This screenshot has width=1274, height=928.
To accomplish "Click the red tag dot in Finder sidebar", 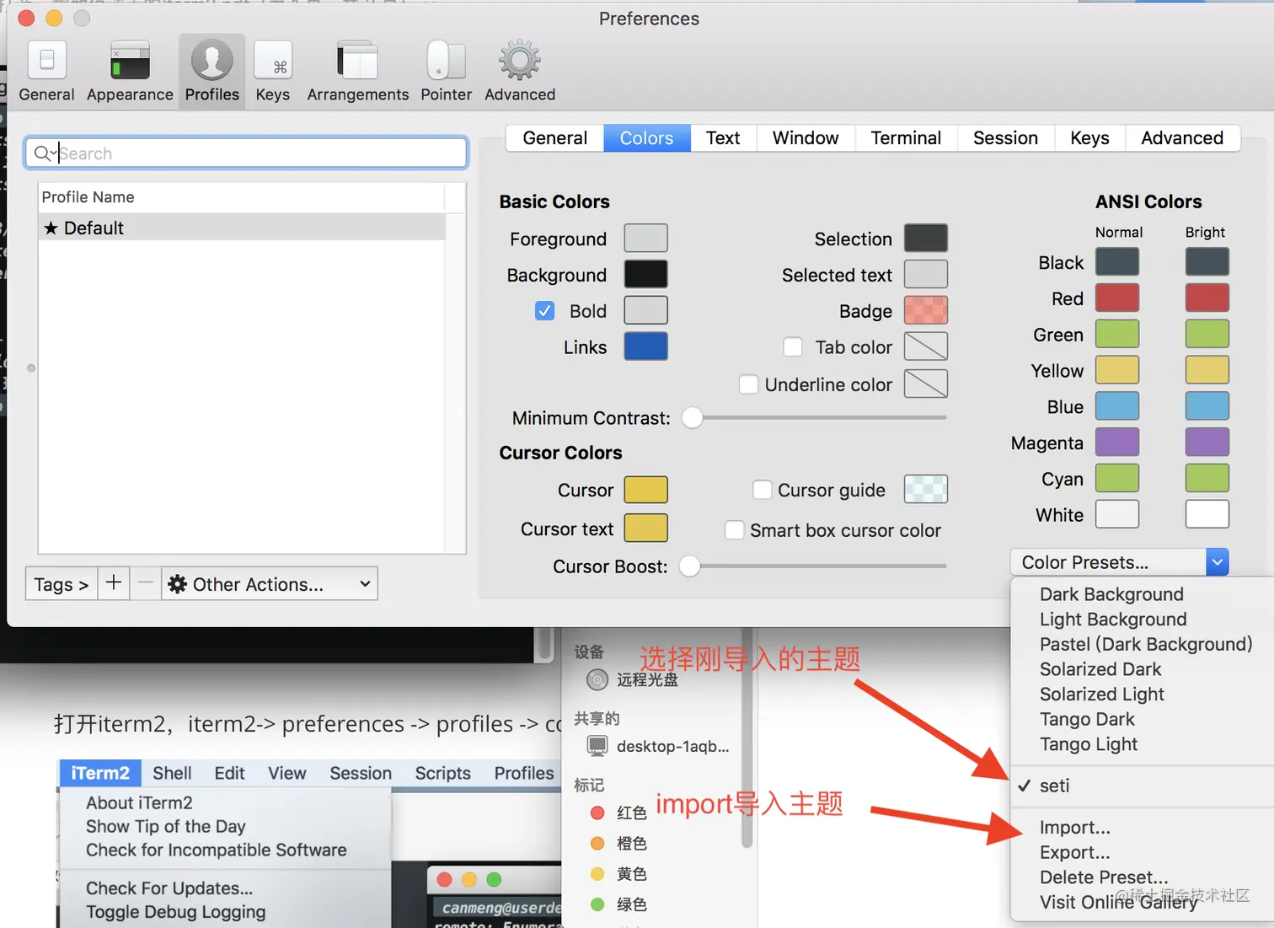I will click(597, 813).
